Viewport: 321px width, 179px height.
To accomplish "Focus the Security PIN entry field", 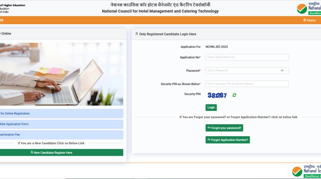I will tap(247, 84).
